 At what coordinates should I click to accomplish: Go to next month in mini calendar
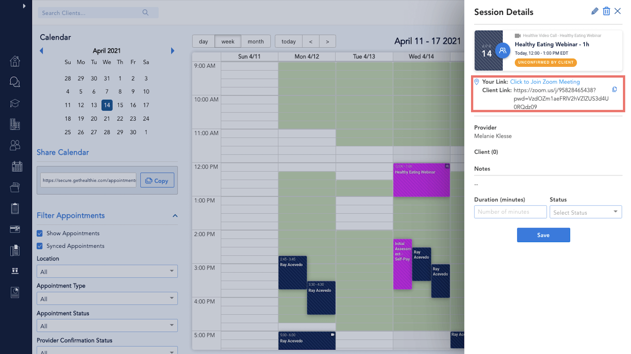pyautogui.click(x=173, y=51)
